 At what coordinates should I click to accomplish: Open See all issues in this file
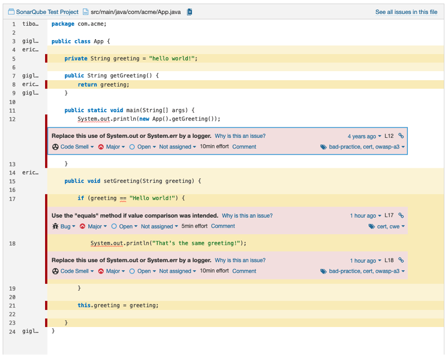click(x=406, y=12)
